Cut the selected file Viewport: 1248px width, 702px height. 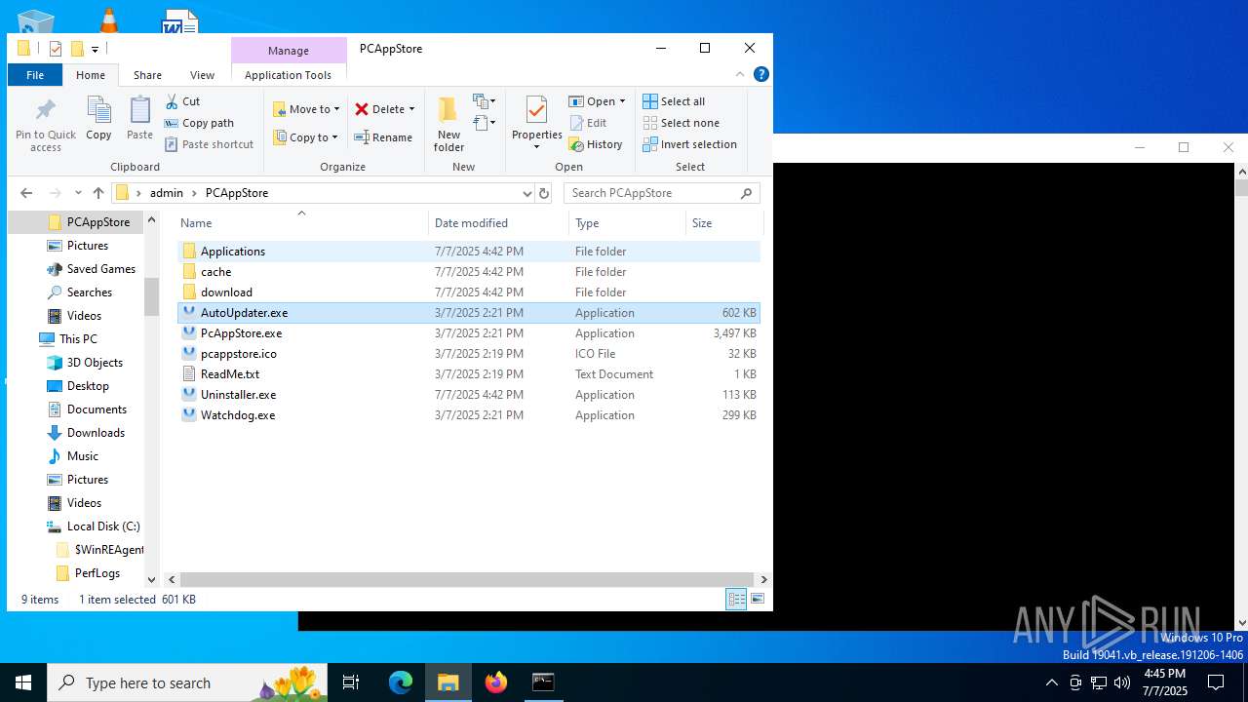point(182,101)
